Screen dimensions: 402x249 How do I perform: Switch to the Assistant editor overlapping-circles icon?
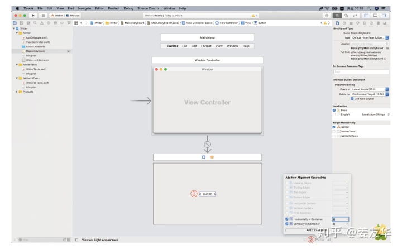coord(346,16)
